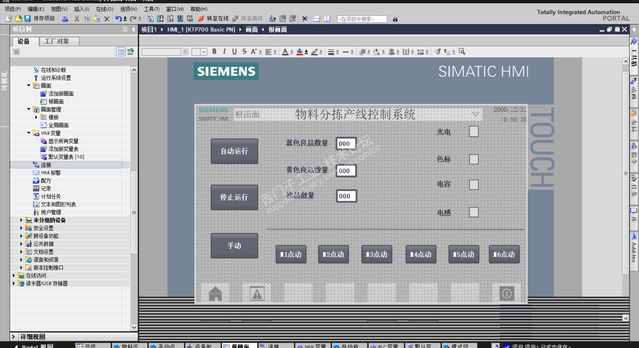Click the line color pencil swatch

(314, 52)
